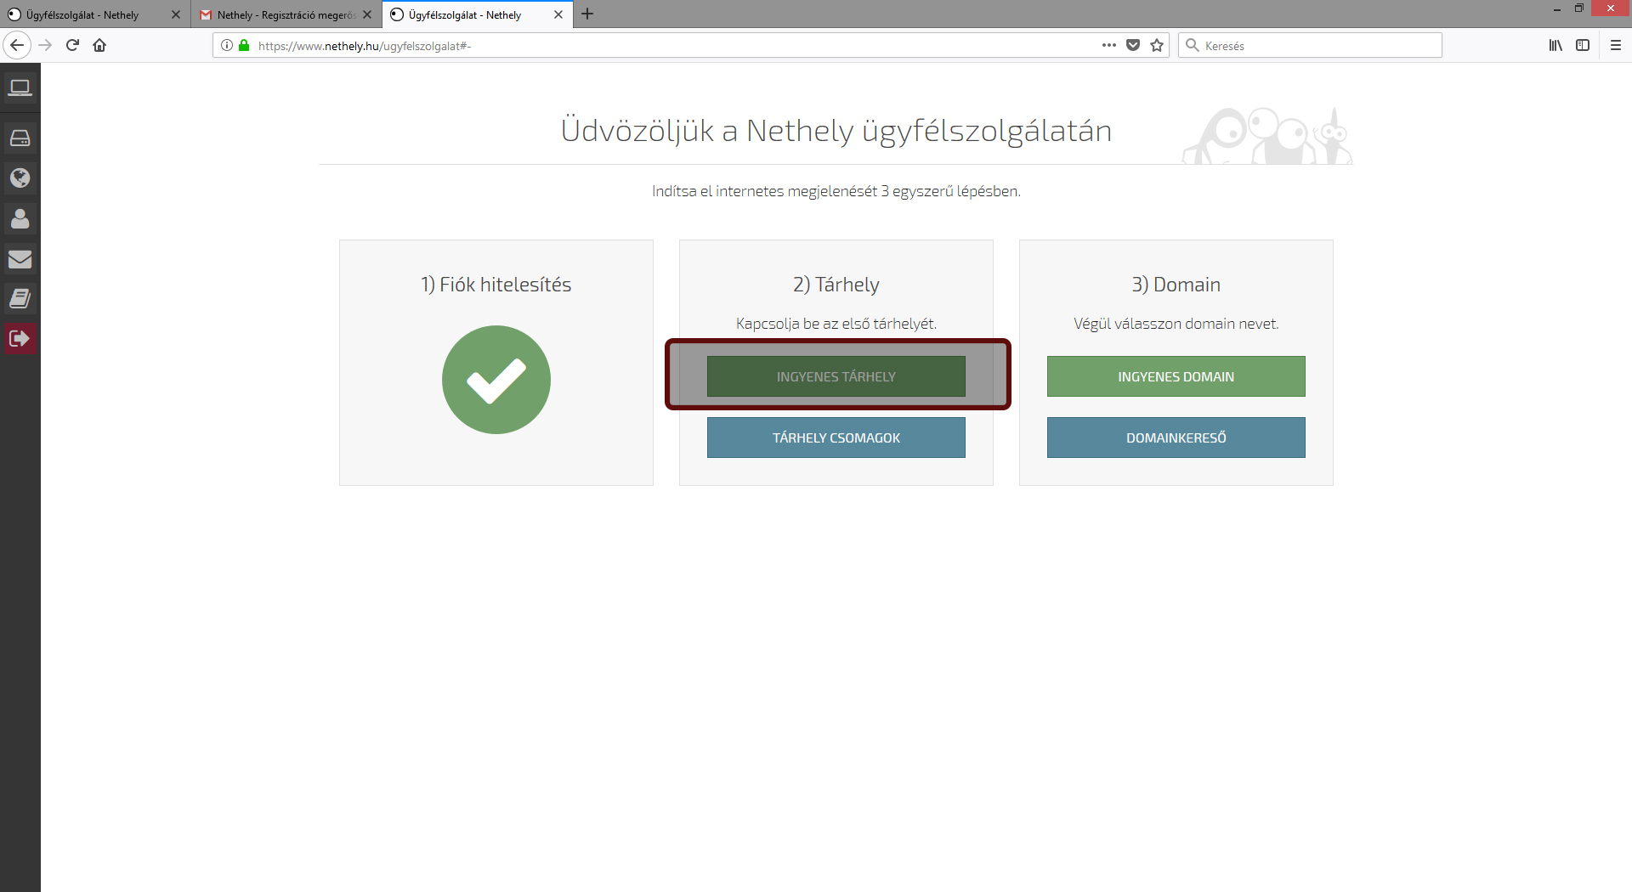
Task: Save page to Pocket
Action: tap(1133, 46)
